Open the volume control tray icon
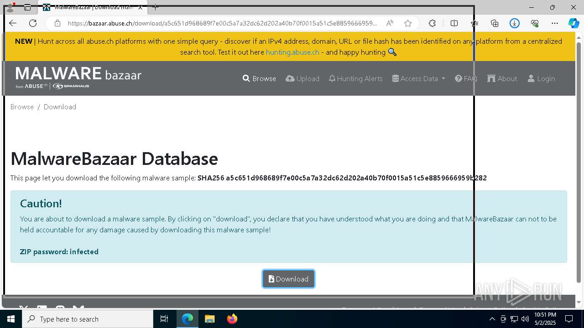Screen dimensions: 584x328 click(x=525, y=319)
